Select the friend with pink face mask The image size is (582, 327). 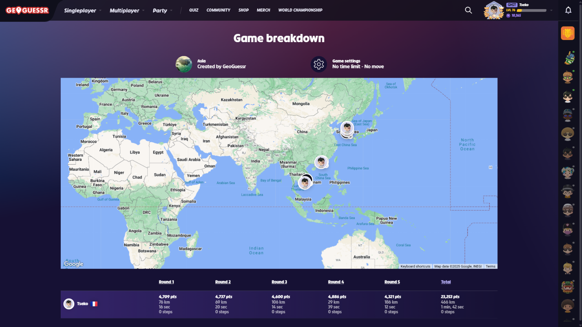pyautogui.click(x=567, y=230)
